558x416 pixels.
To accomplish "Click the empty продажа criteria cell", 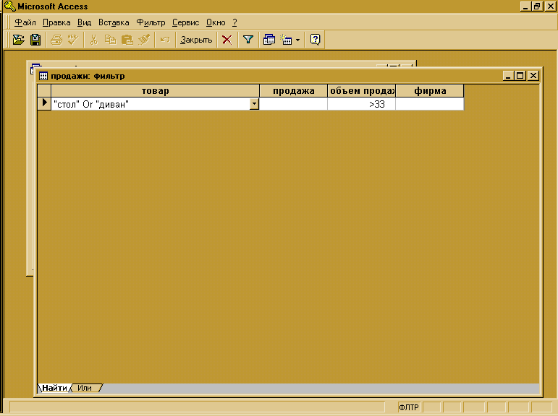I will point(294,104).
